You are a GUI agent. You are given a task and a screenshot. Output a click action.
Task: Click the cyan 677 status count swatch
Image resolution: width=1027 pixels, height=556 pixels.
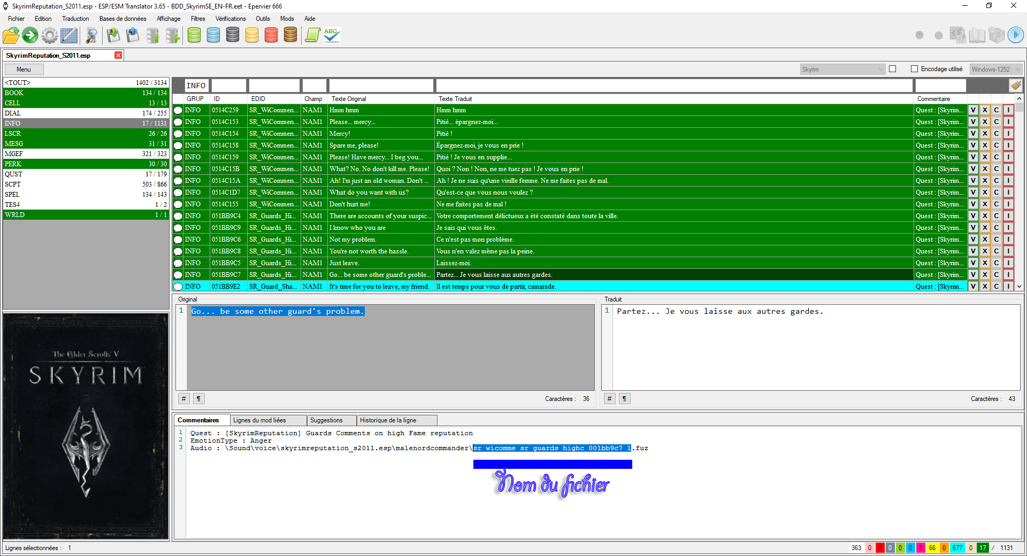point(957,548)
